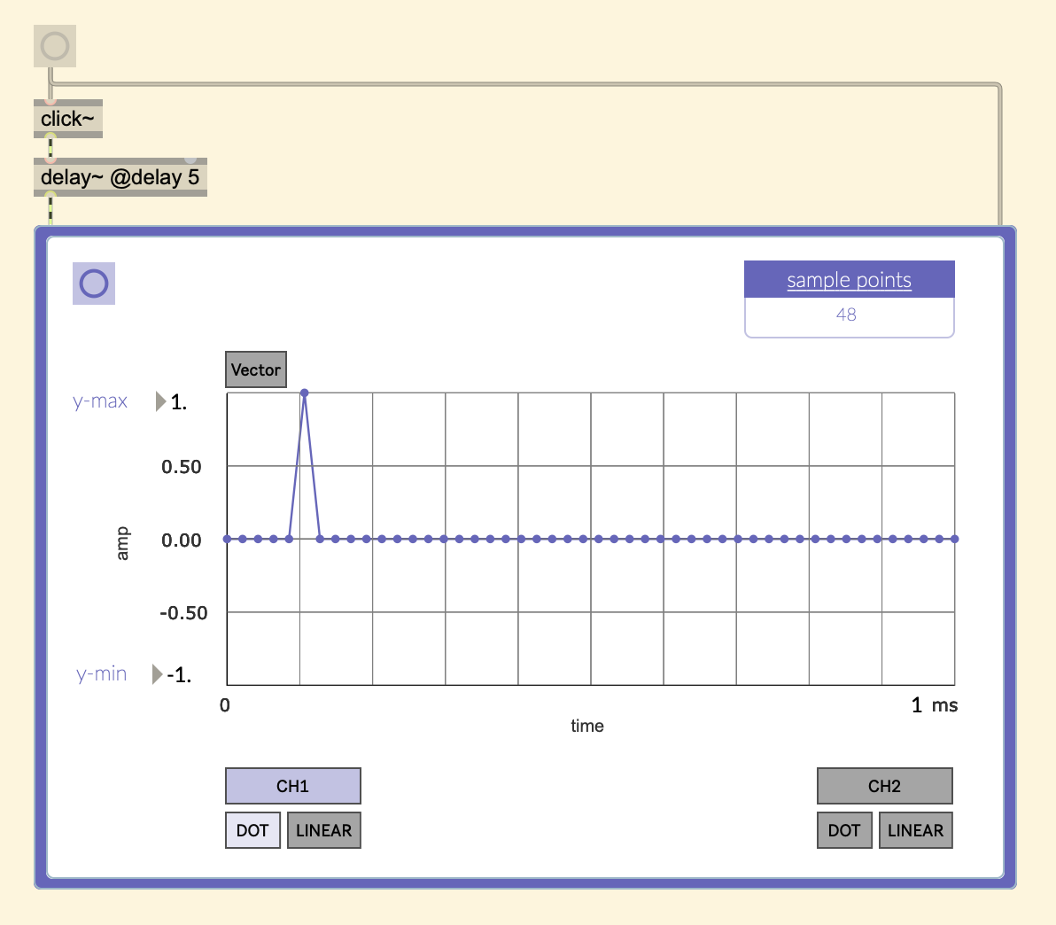The height and width of the screenshot is (925, 1056).
Task: Toggle the CH1 channel button
Action: click(293, 786)
